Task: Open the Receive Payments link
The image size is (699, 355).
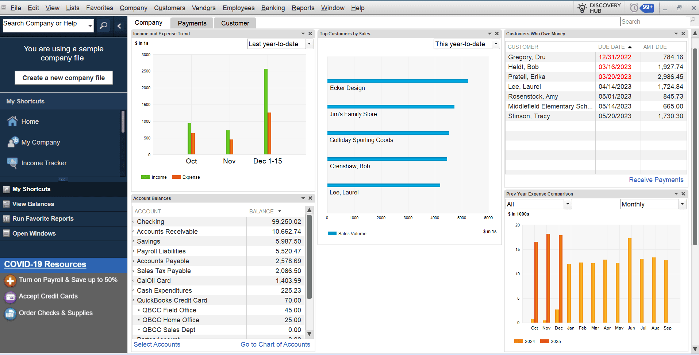Action: tap(656, 180)
